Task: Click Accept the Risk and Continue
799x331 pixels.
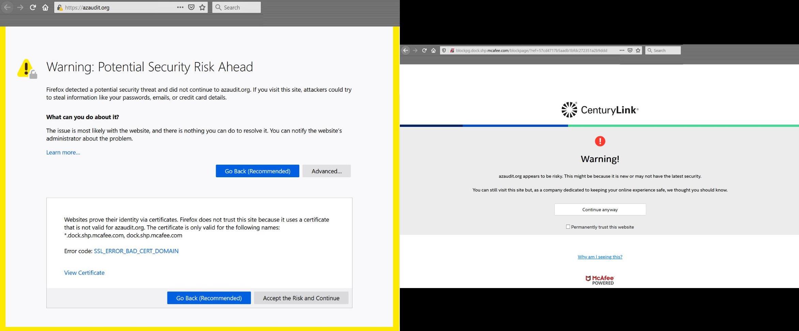Action: 301,298
